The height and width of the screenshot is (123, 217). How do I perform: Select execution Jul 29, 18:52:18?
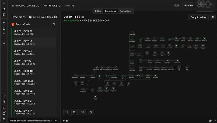coord(34,42)
